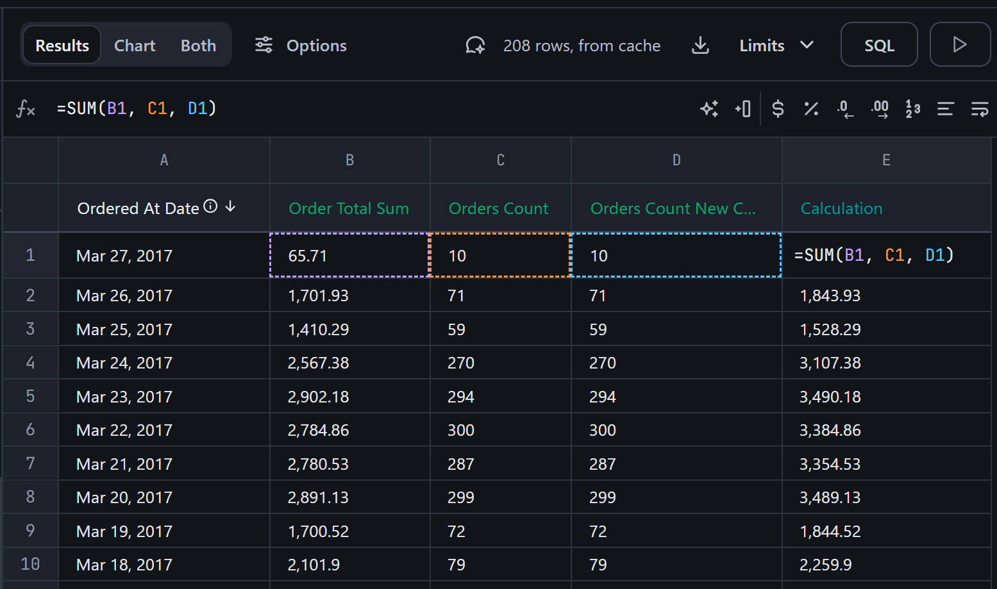Run the query with play button

[959, 45]
